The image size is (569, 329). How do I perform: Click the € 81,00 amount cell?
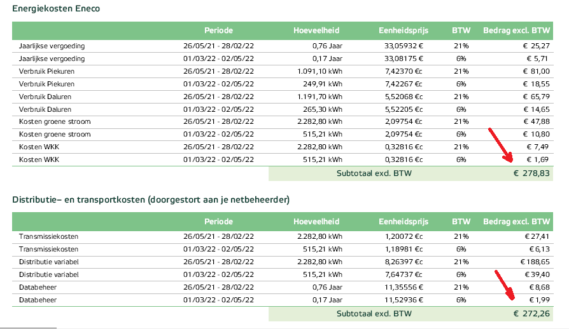pos(536,71)
